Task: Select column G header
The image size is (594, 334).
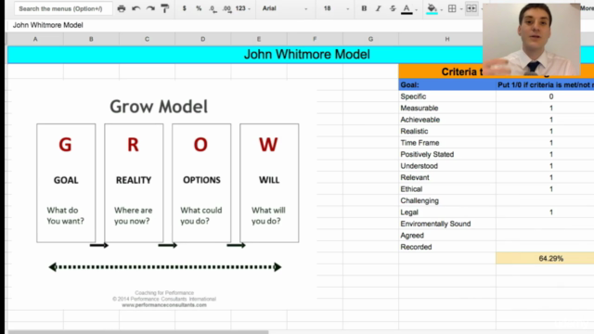Action: [370, 39]
